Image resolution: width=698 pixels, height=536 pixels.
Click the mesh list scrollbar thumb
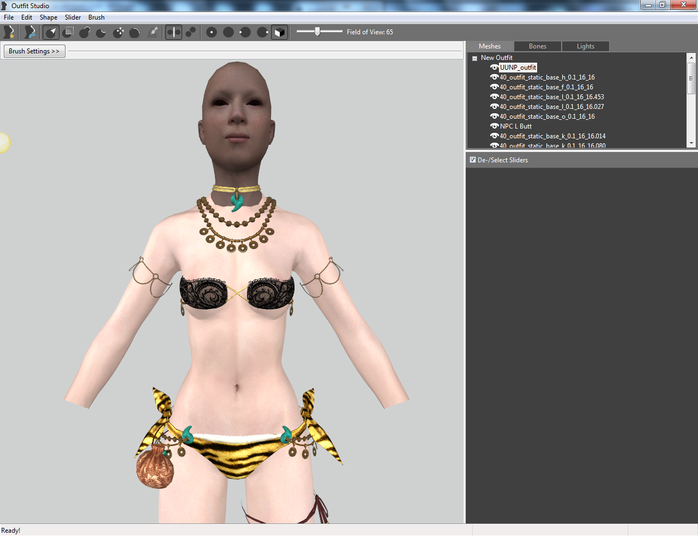pos(691,78)
